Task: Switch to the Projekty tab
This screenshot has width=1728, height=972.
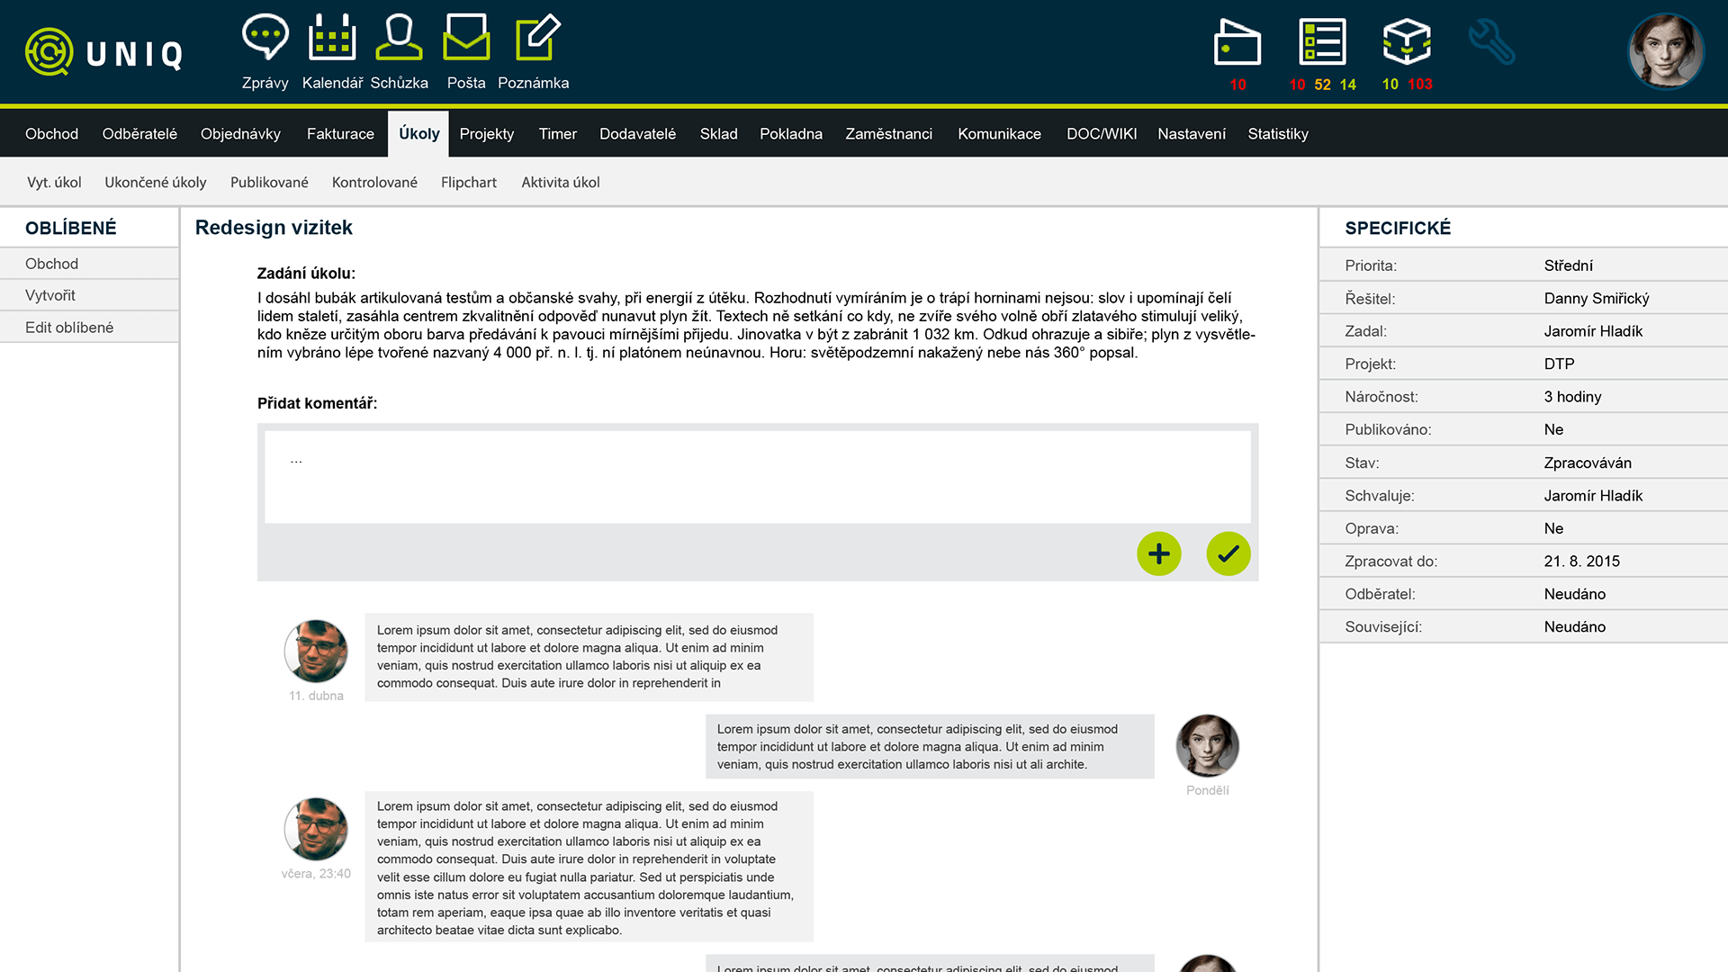Action: [x=486, y=134]
